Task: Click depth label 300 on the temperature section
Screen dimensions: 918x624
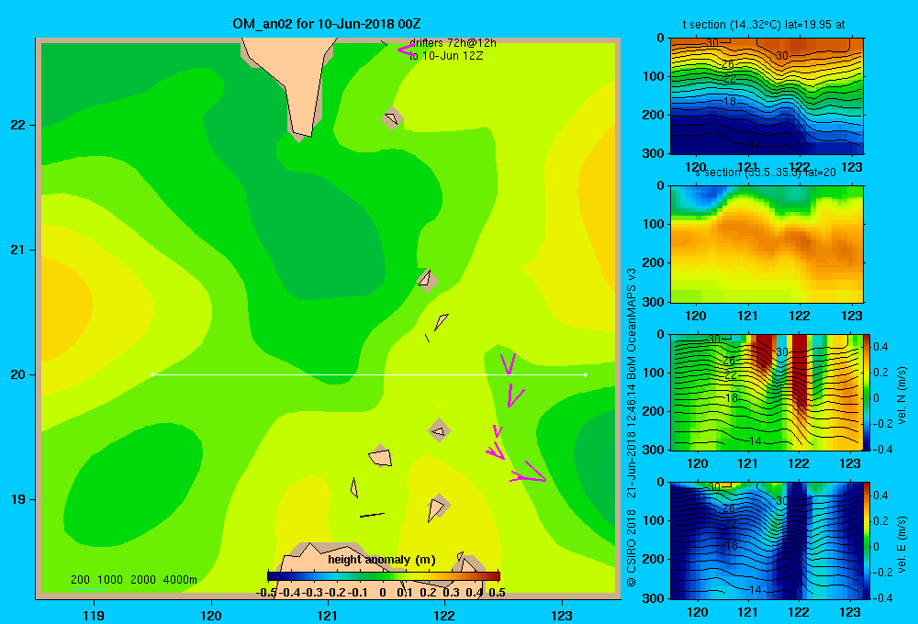Action: pos(655,153)
